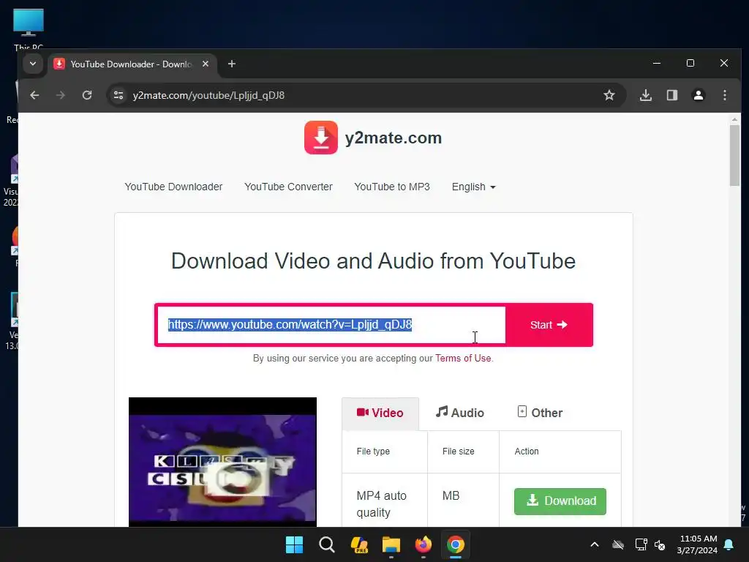The height and width of the screenshot is (562, 749).
Task: Open Chrome three-dot menu
Action: pos(725,95)
